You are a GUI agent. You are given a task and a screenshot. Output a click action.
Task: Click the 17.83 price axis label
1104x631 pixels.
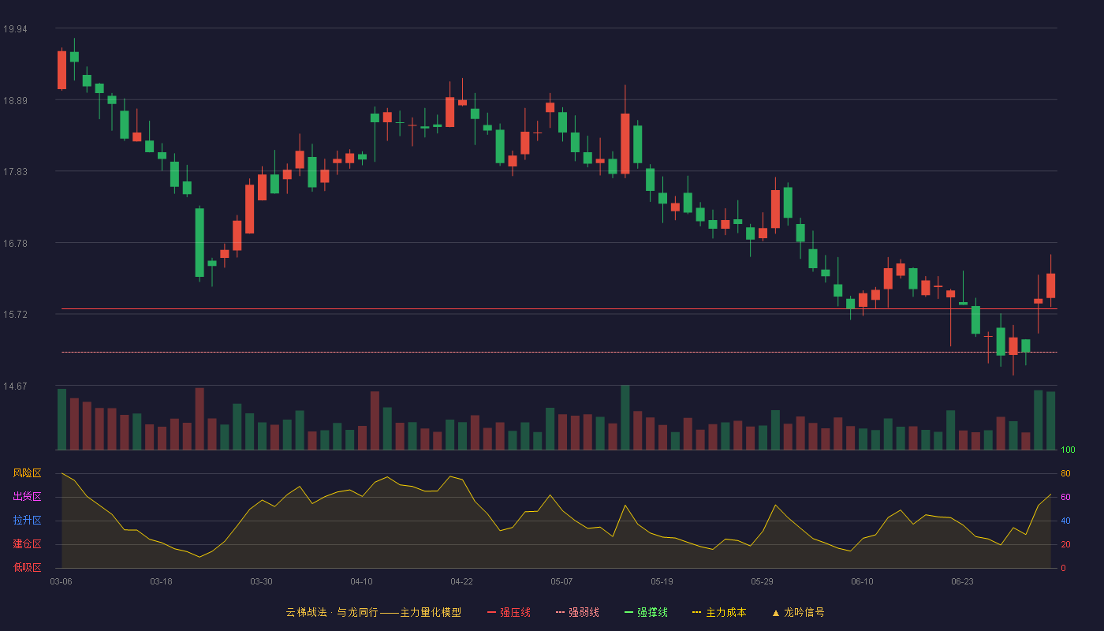pyautogui.click(x=15, y=172)
